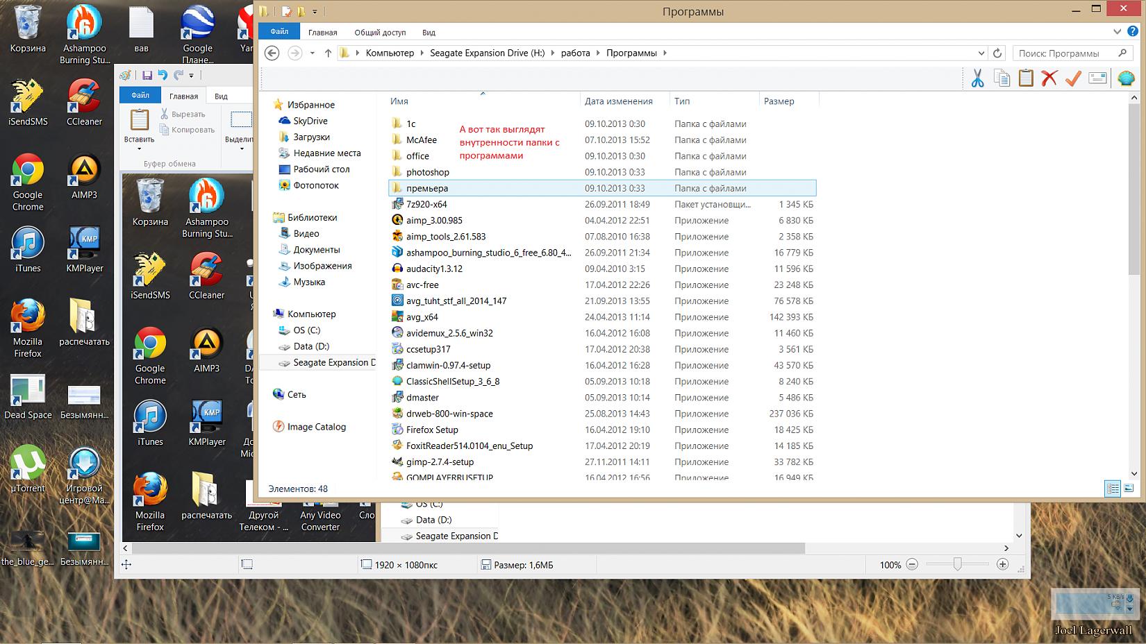Click the scissors Cut icon in Explorer toolbar
Viewport: 1146px width, 644px height.
point(977,78)
